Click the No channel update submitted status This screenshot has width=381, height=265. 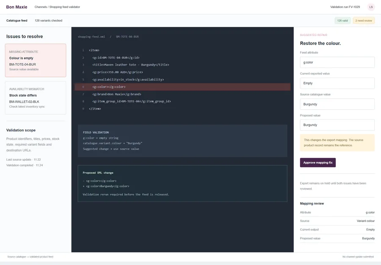[358, 257]
